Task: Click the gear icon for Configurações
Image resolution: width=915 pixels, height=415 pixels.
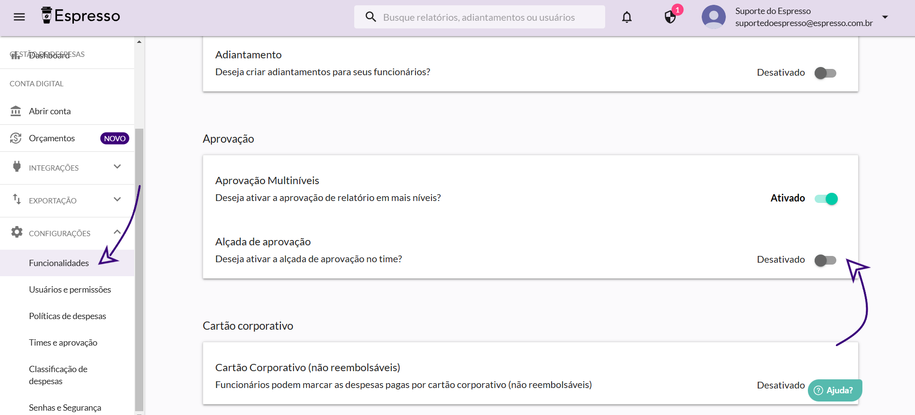Action: pyautogui.click(x=17, y=232)
